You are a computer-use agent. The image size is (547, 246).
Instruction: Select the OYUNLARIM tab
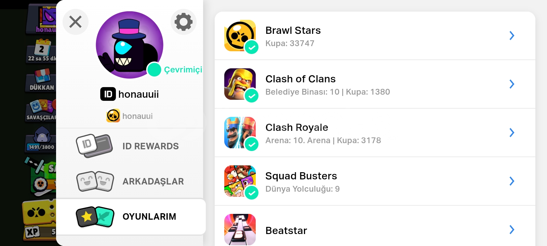coord(131,217)
